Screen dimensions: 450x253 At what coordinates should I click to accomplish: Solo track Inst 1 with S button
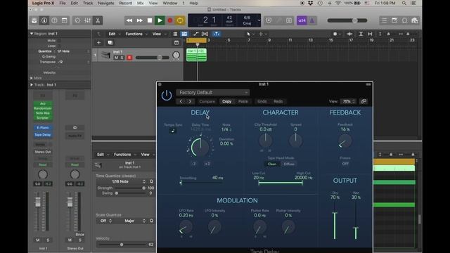tap(122, 58)
